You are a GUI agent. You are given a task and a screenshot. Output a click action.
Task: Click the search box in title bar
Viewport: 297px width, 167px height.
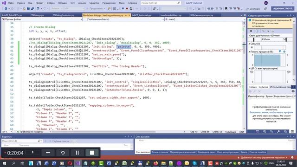tap(161, 3)
